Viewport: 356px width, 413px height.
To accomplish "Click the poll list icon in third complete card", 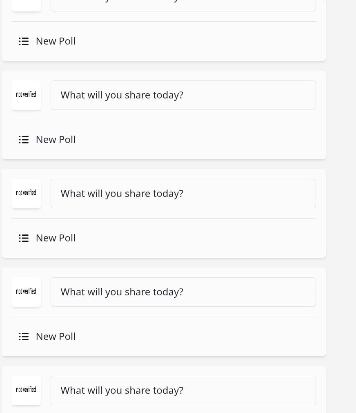I will click(24, 337).
